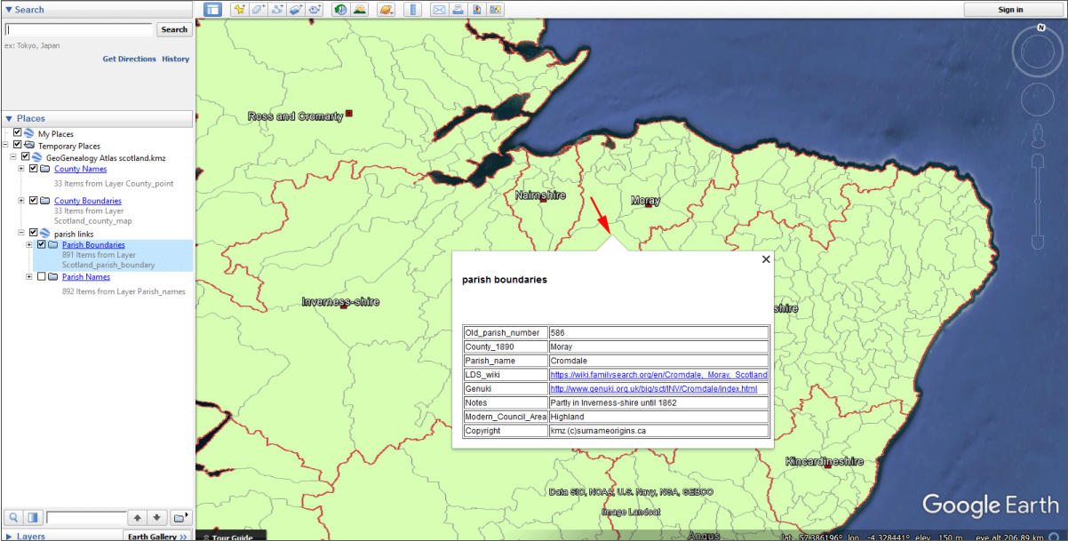Open the LDS_wiki familysearch Cromdale link
The image size is (1068, 541).
(658, 375)
